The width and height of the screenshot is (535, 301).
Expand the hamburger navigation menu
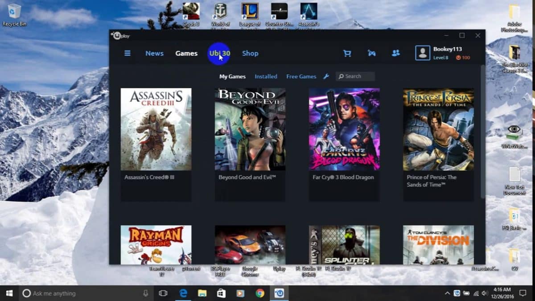coord(128,53)
